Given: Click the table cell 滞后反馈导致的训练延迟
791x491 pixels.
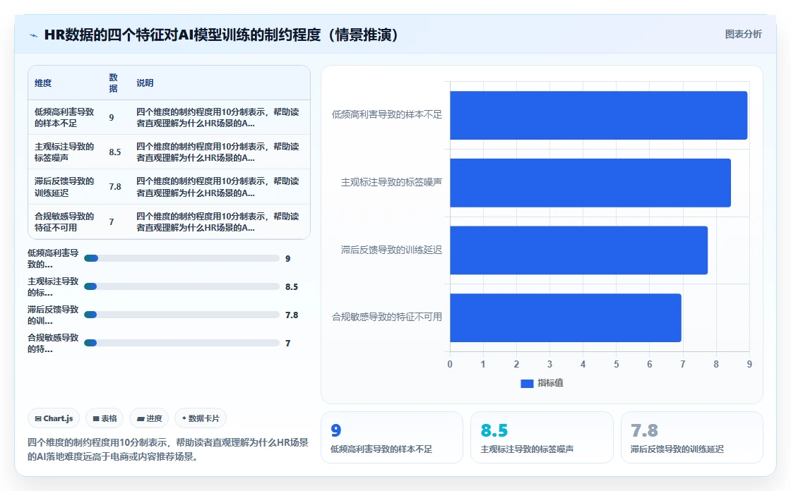Looking at the screenshot, I should click(64, 187).
